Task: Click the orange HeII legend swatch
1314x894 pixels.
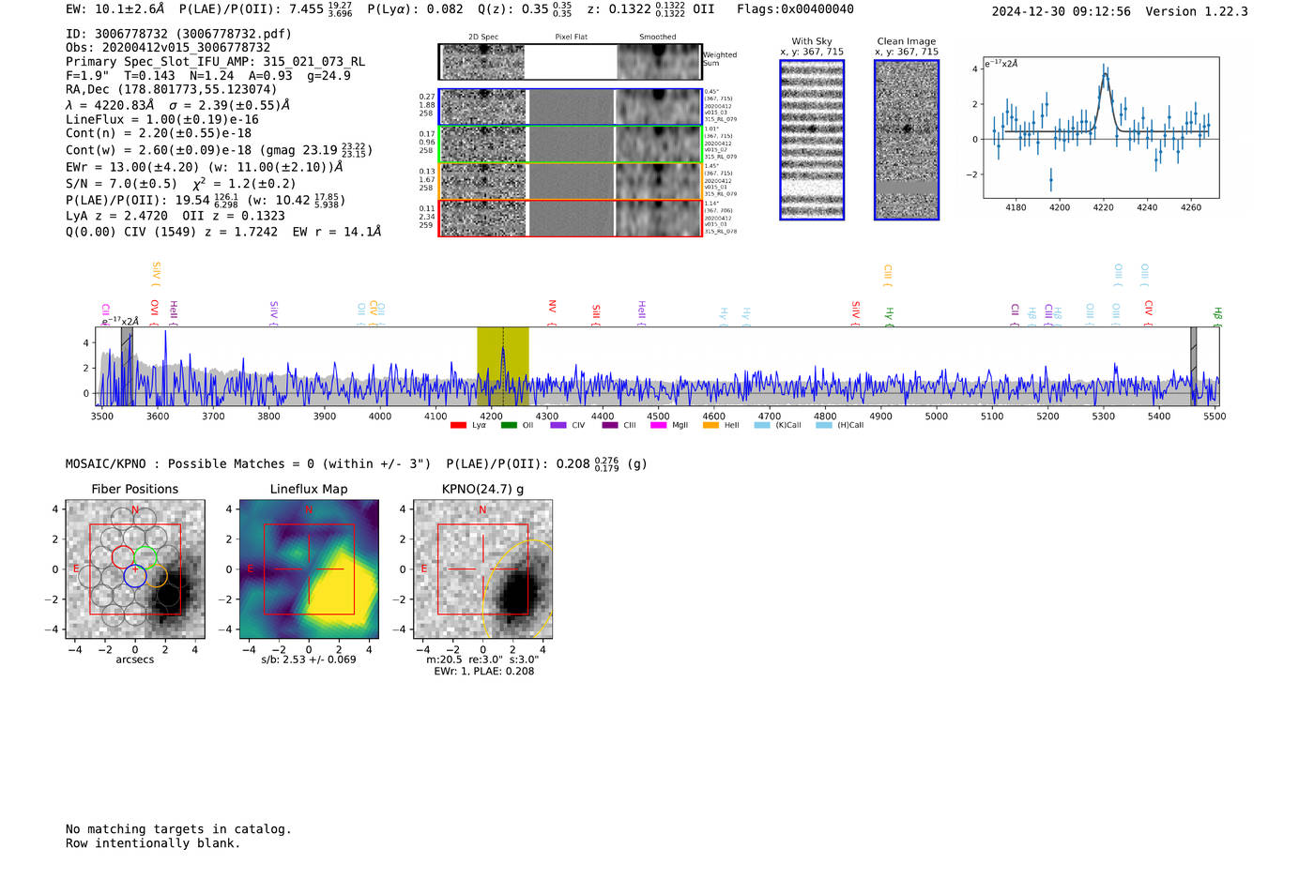Action: coord(710,425)
